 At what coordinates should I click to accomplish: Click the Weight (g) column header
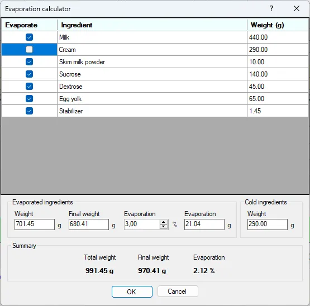[x=278, y=25]
